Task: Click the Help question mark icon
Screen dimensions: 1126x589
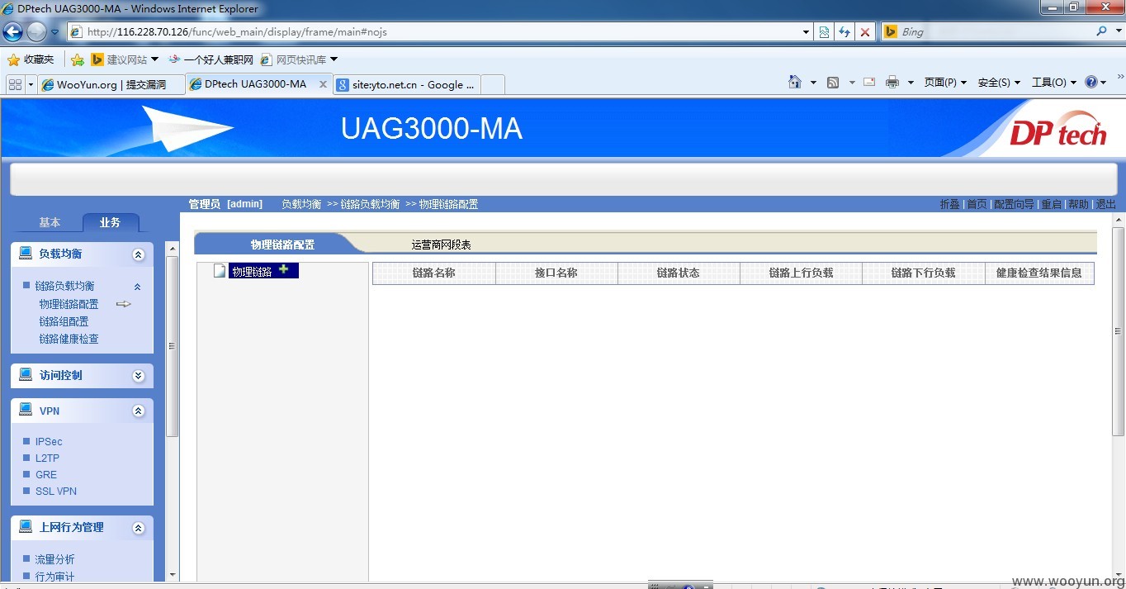Action: tap(1091, 82)
